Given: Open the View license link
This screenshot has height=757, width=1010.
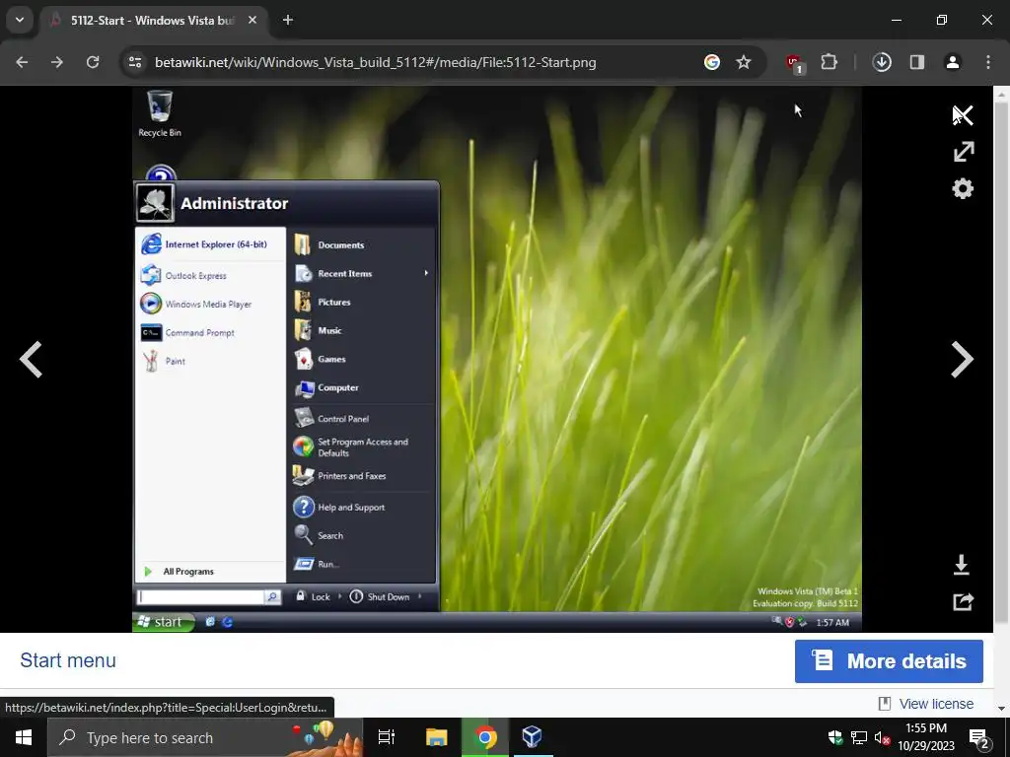Looking at the screenshot, I should [x=936, y=704].
